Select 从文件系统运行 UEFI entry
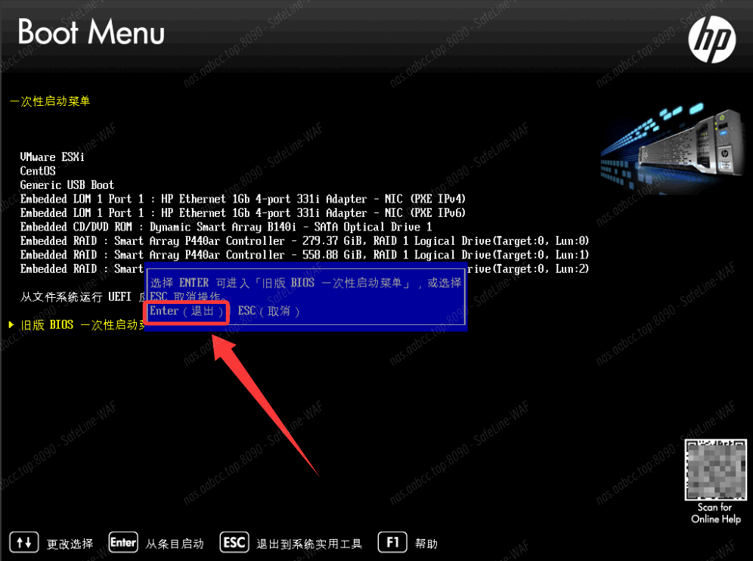The image size is (753, 561). coord(82,297)
